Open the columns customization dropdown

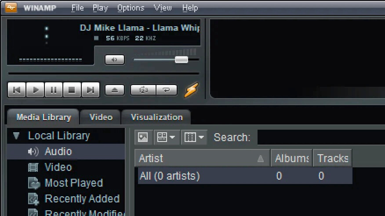coord(194,137)
